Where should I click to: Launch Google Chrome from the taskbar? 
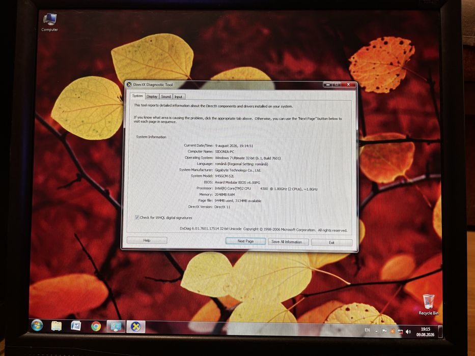click(96, 327)
